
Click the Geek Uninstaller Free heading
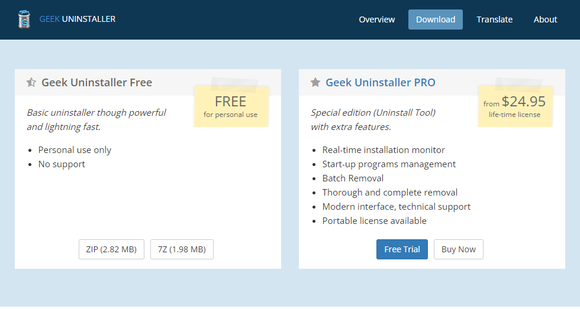96,82
